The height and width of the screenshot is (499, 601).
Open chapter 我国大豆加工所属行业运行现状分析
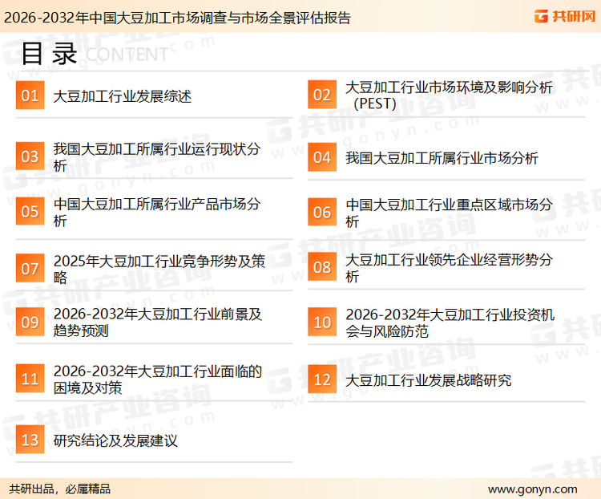(x=157, y=157)
